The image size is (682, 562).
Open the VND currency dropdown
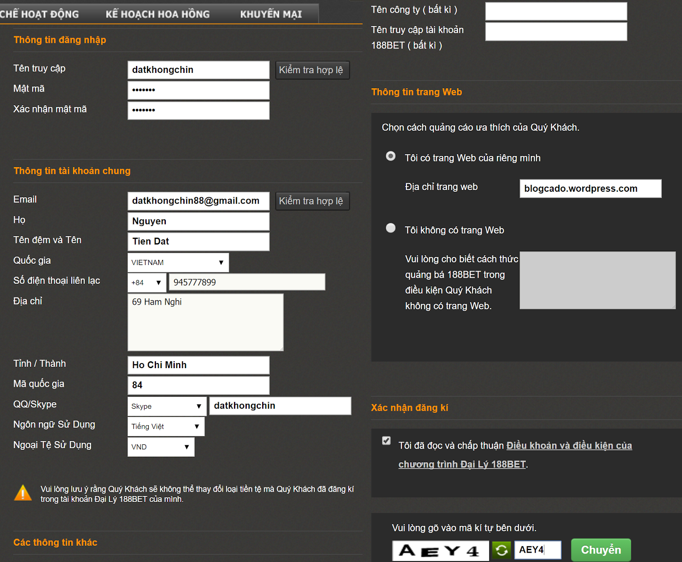coord(161,447)
